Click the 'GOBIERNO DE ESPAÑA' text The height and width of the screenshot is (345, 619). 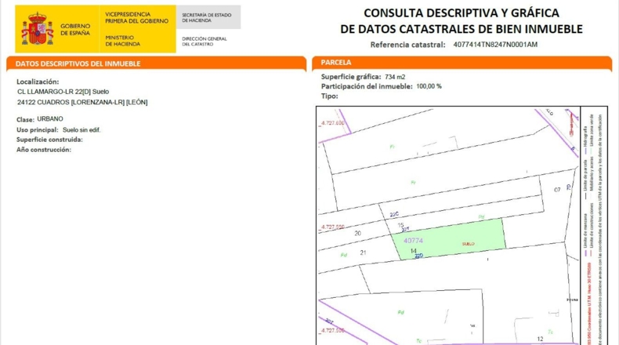[x=75, y=30]
